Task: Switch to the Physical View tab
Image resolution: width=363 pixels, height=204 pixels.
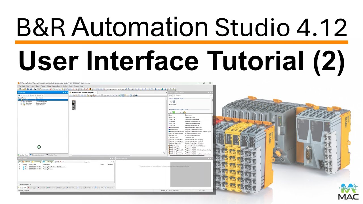Action: coord(51,155)
